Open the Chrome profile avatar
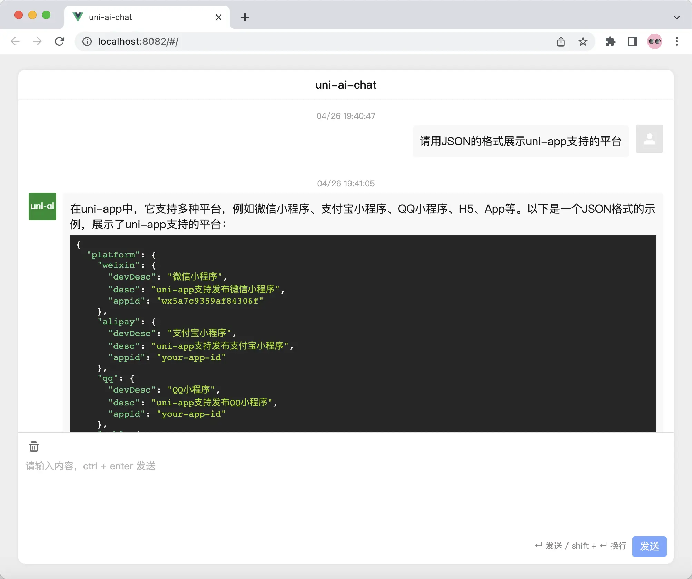692x579 pixels. [655, 42]
